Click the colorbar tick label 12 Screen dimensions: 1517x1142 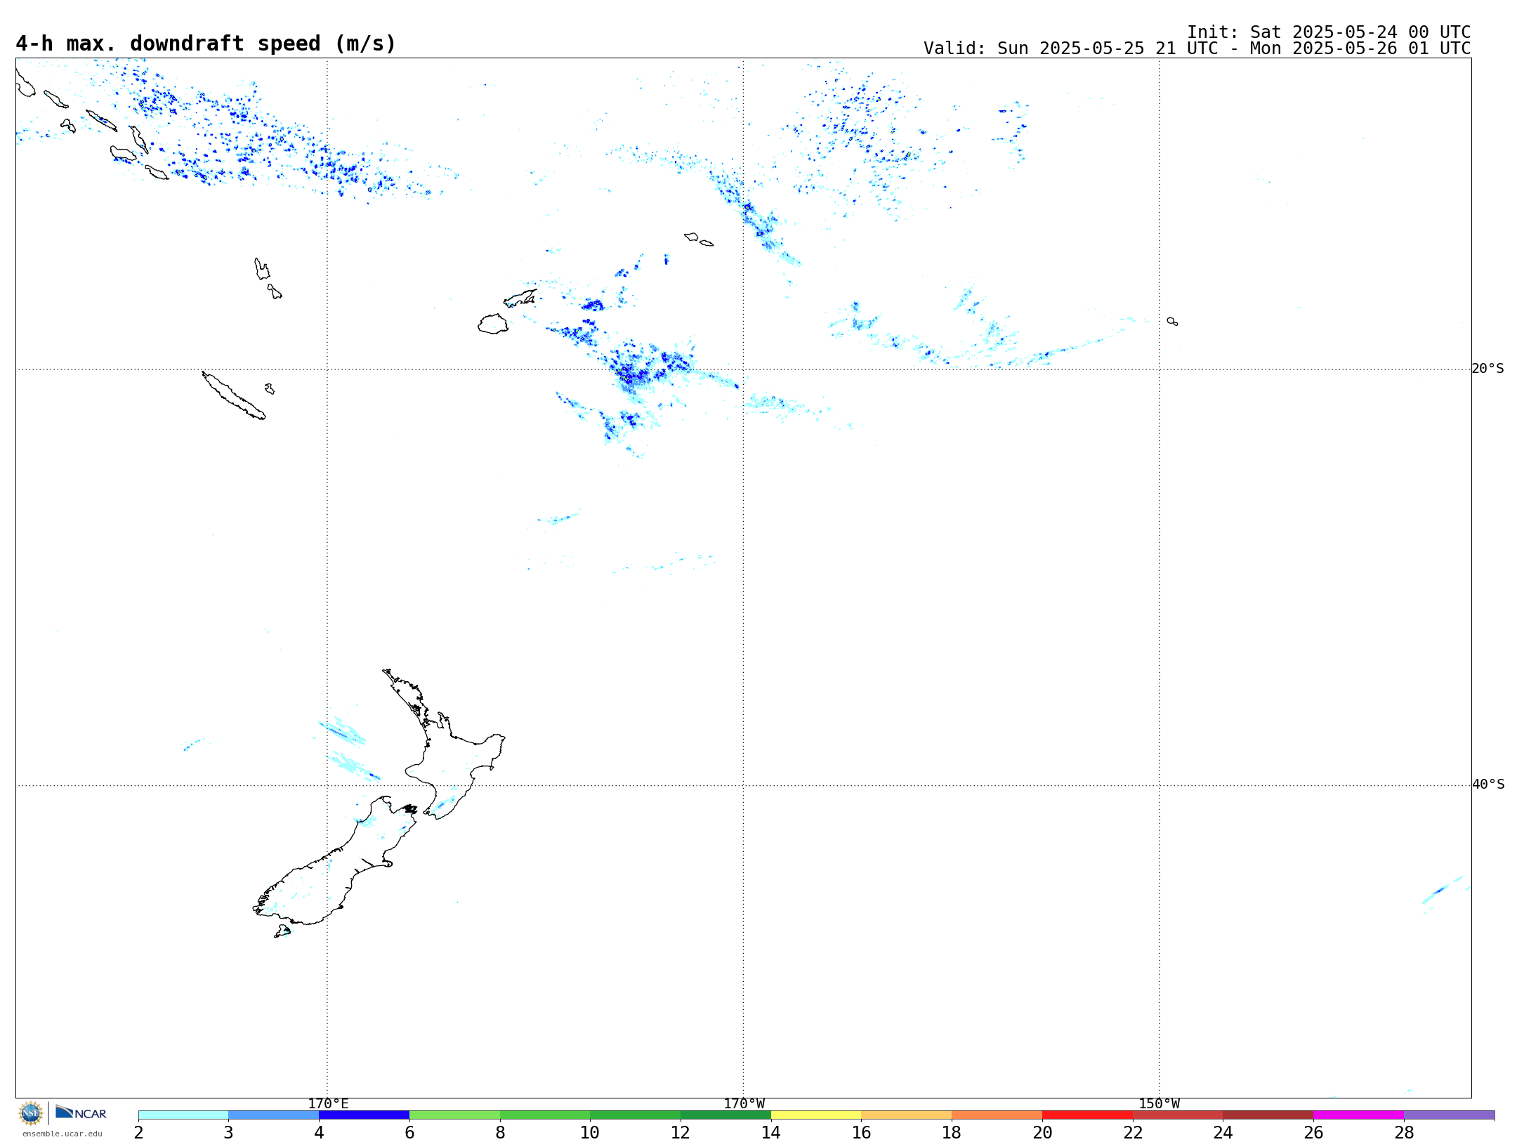[x=681, y=1132]
